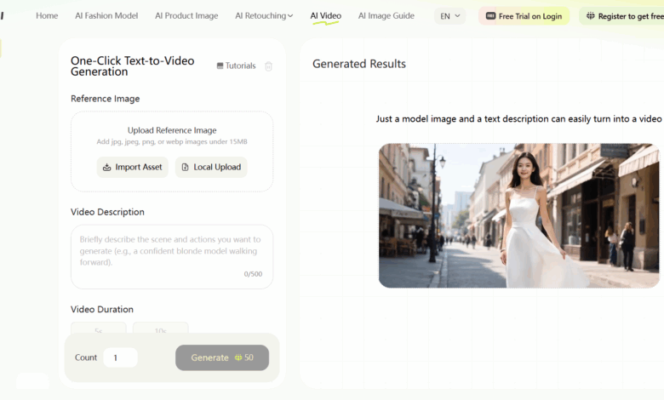
Task: Click the Import Asset button
Action: point(132,167)
